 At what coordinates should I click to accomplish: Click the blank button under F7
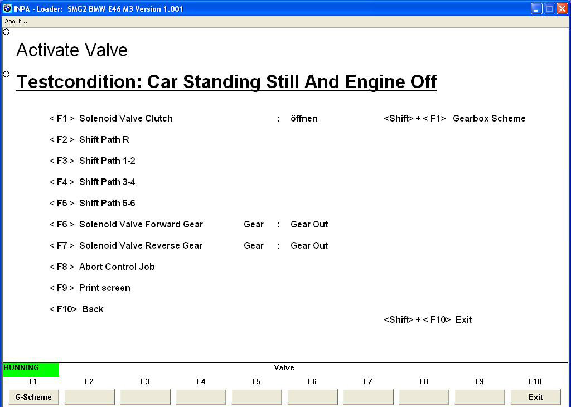click(x=368, y=397)
